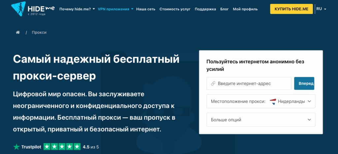This screenshot has height=154, width=338.
Task: Click the 4.5 из 5 rating text
Action: (x=91, y=147)
